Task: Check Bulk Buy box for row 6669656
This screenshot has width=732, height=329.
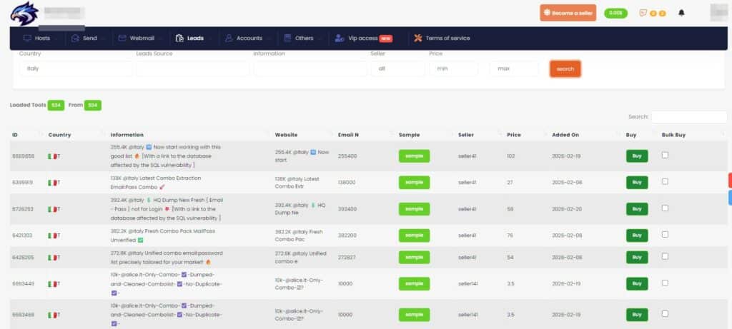Action: [x=666, y=155]
